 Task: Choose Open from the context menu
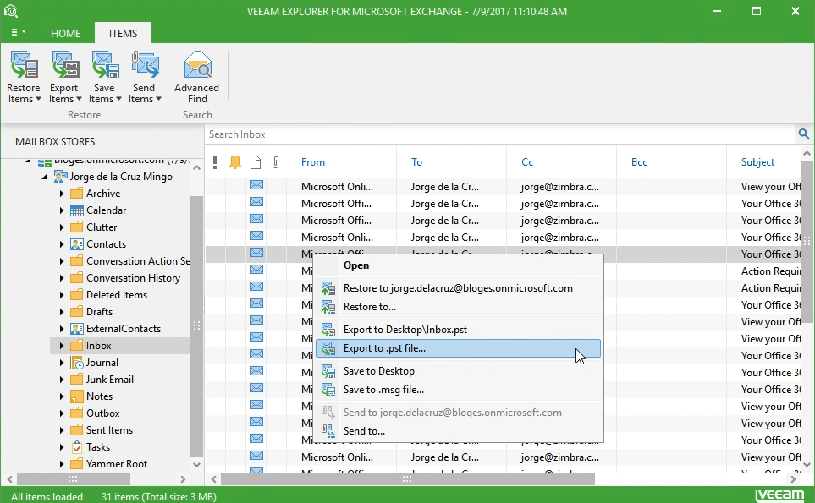coord(459,265)
